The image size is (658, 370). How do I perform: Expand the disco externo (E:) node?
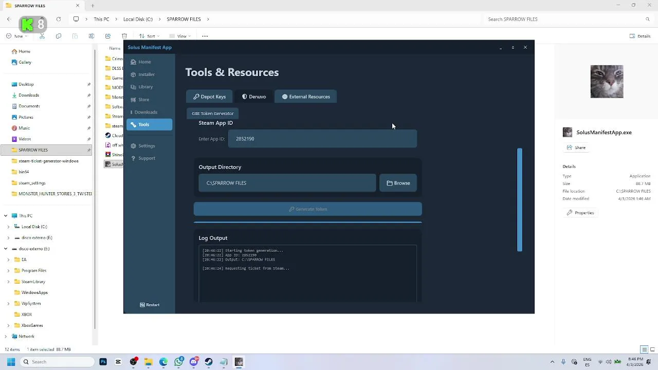(x=8, y=238)
